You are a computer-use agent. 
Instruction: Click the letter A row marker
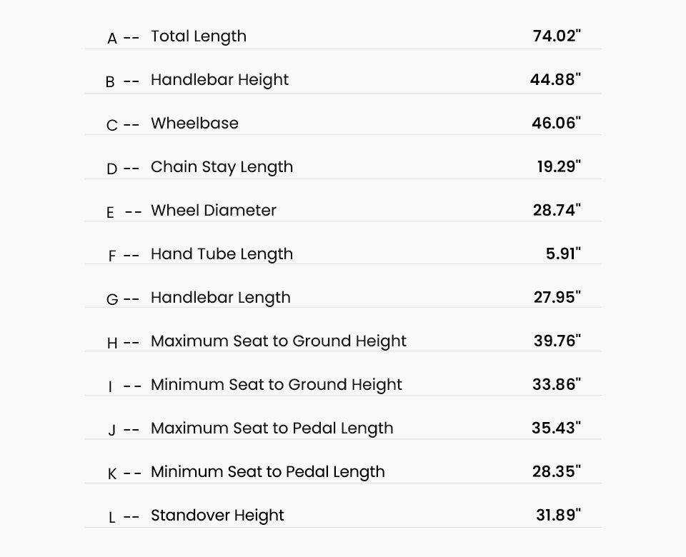coord(112,39)
